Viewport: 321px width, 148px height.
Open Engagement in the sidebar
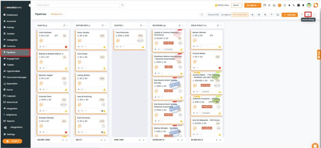13,58
